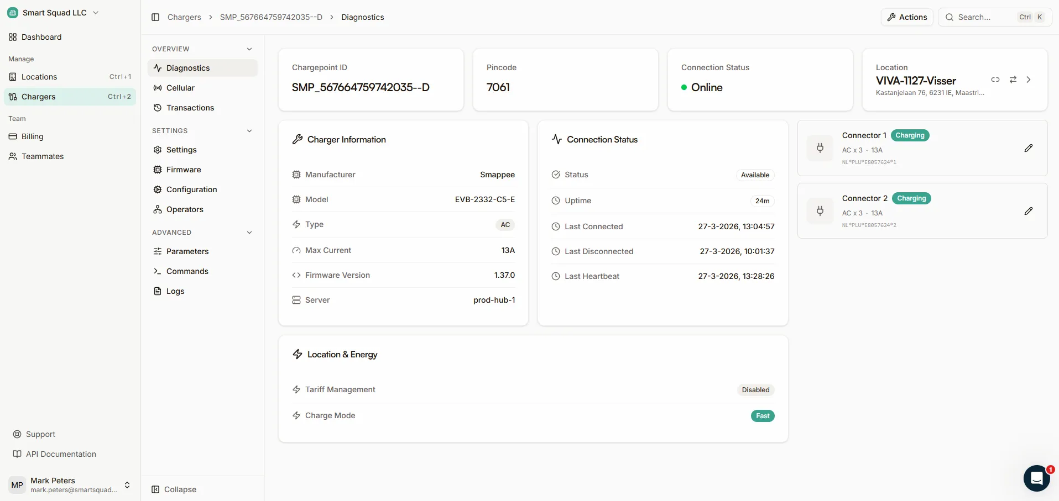
Task: Collapse the Settings section chevron
Action: (249, 130)
